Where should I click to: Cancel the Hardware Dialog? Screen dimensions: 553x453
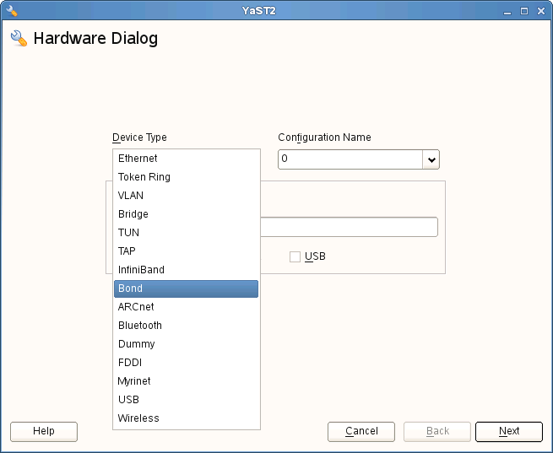click(x=361, y=432)
